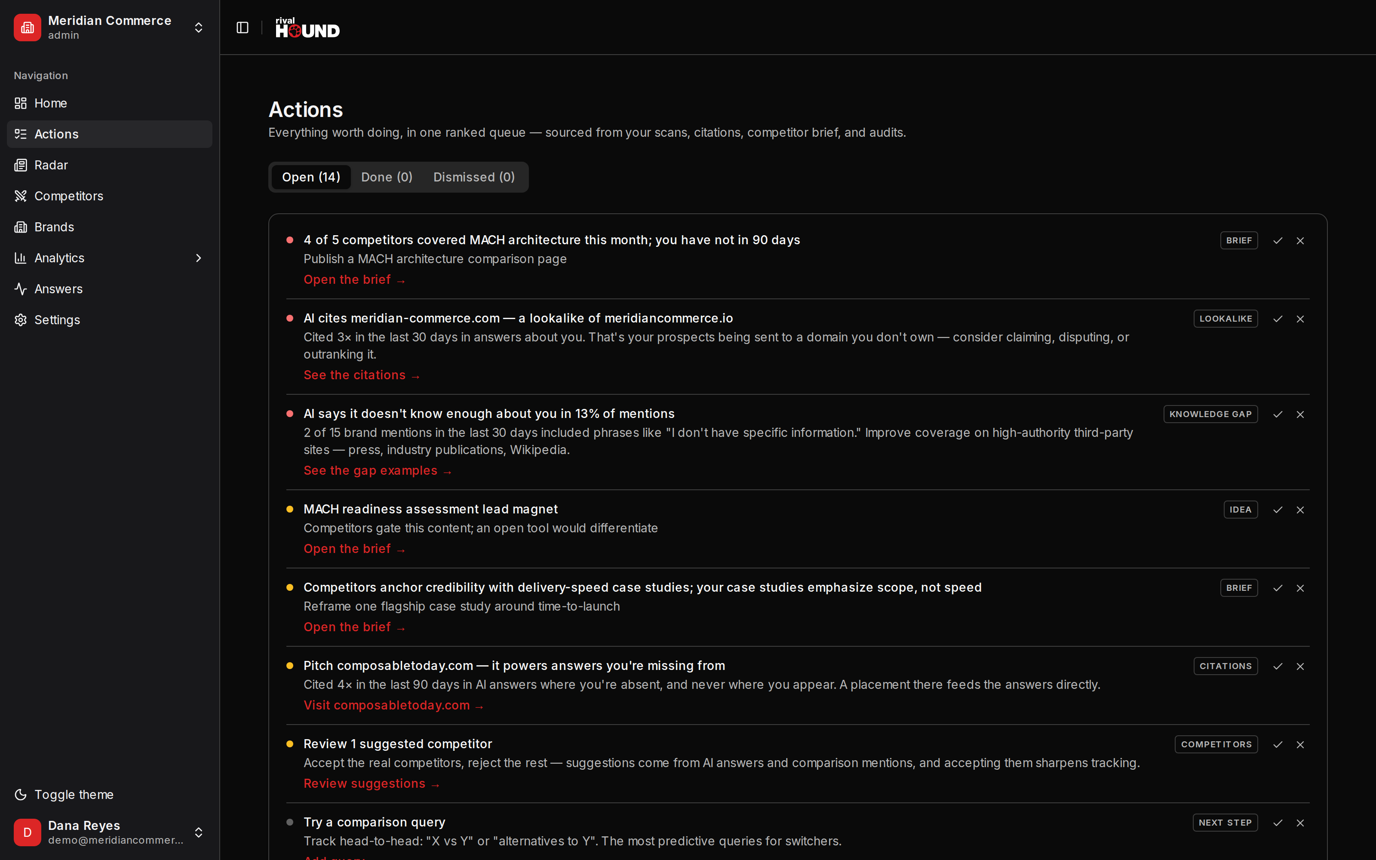
Task: Switch to the Dismissed (0) tab
Action: click(x=474, y=177)
